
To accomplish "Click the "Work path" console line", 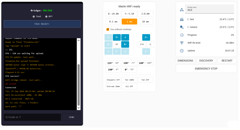I will (x=14, y=107).
